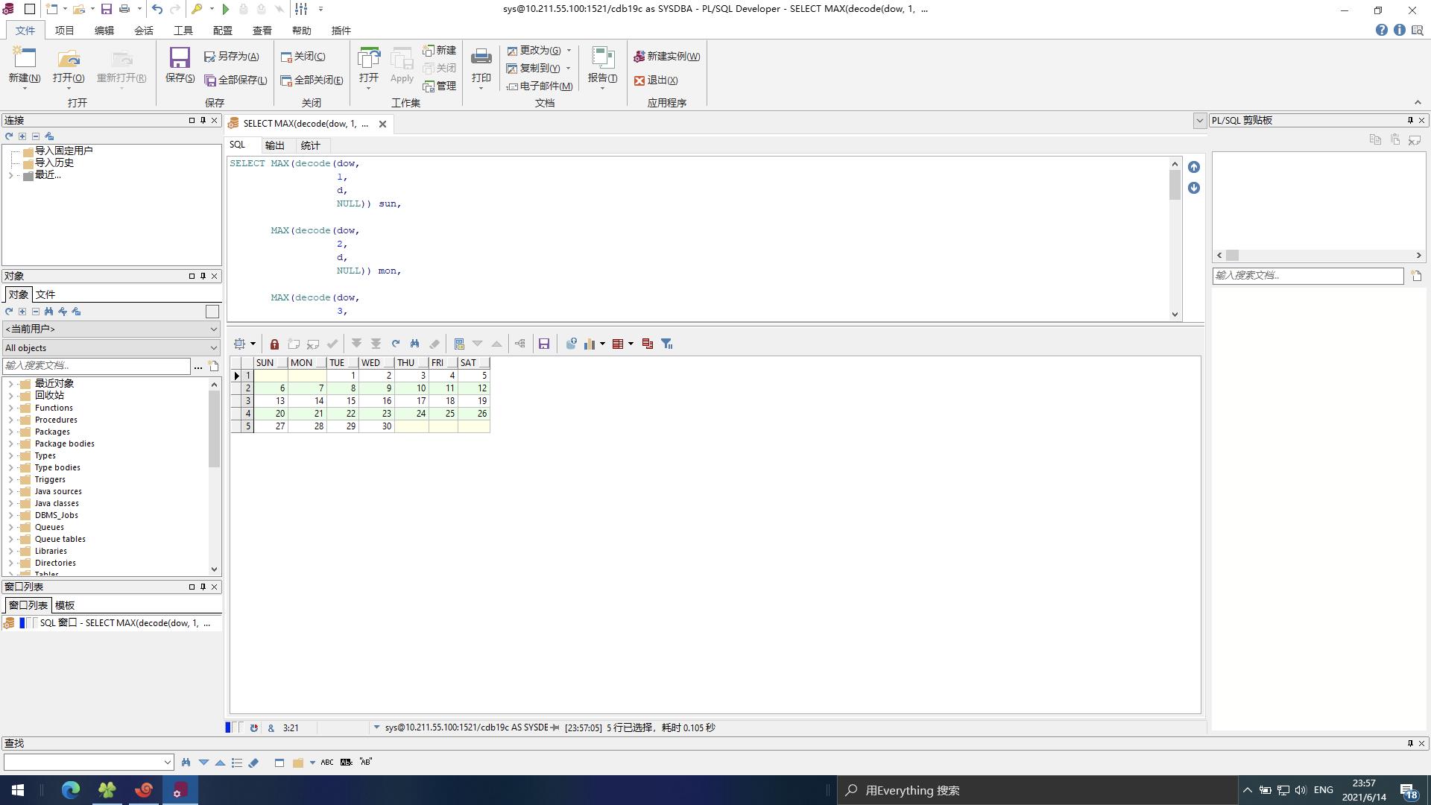Screen dimensions: 1431x805
Task: Switch to the 统计 (Statistics) tab
Action: 312,145
